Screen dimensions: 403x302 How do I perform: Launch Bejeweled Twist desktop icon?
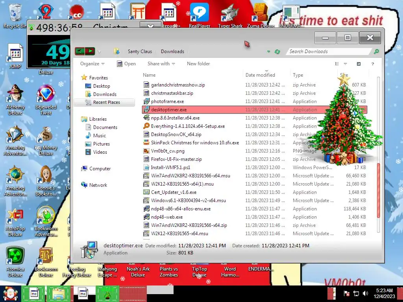pos(46,99)
